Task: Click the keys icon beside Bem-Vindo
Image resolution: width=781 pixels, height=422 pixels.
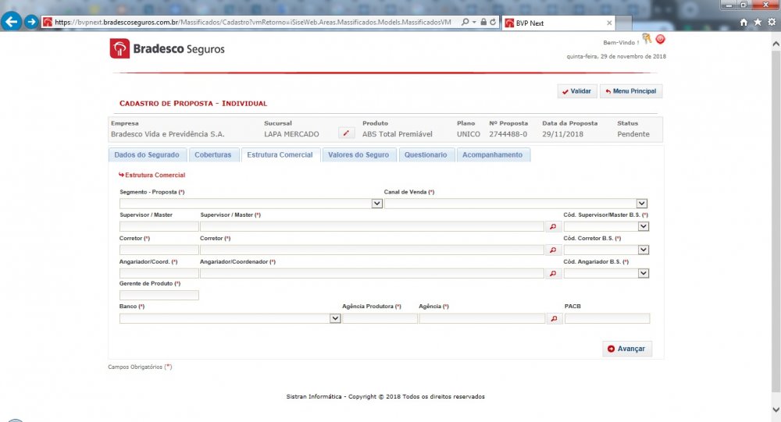Action: 647,38
